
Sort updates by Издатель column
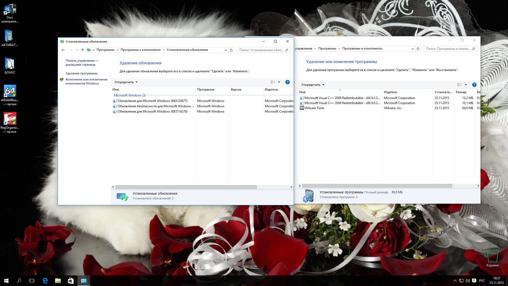click(278, 90)
